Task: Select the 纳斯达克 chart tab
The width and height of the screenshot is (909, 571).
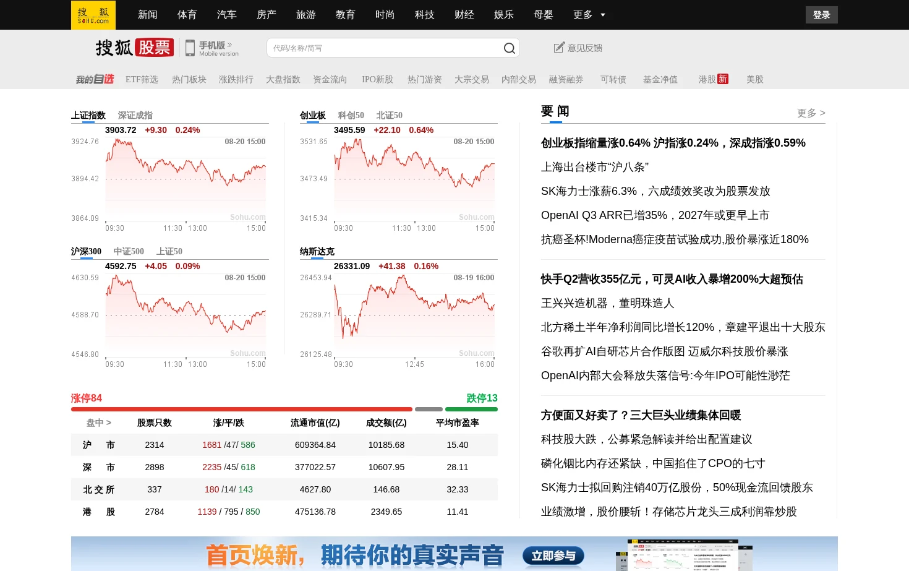Action: pyautogui.click(x=317, y=252)
